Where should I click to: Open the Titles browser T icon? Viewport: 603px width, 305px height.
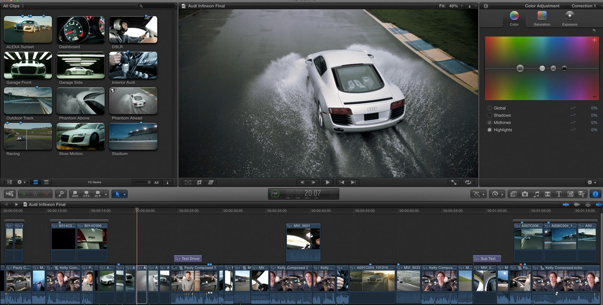point(559,194)
